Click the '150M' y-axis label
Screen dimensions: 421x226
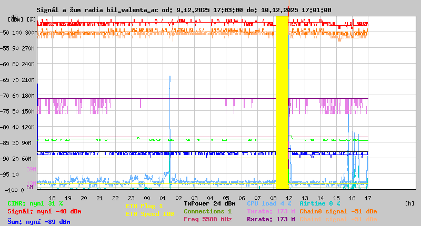29,111
